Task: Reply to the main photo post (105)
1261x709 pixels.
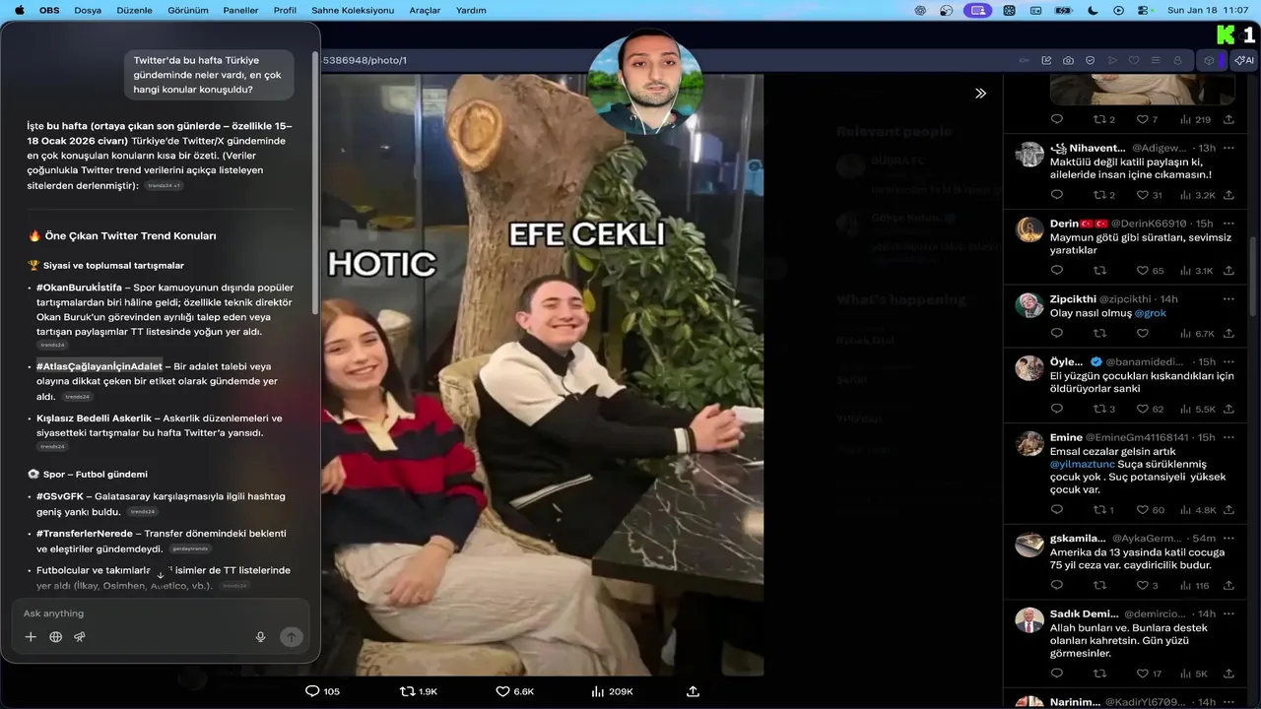Action: (x=322, y=691)
